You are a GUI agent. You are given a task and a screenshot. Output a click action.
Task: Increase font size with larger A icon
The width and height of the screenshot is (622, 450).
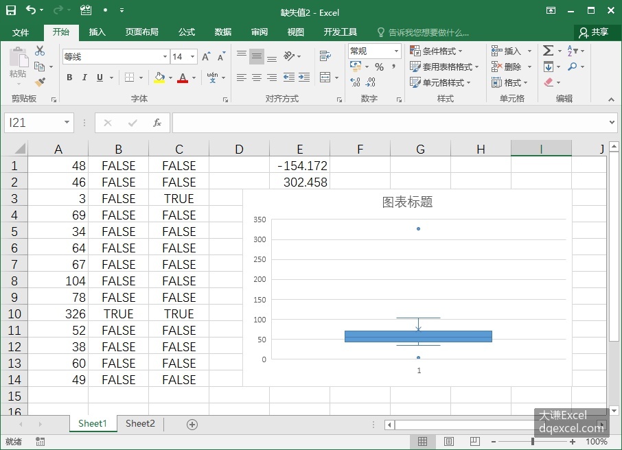tap(206, 57)
